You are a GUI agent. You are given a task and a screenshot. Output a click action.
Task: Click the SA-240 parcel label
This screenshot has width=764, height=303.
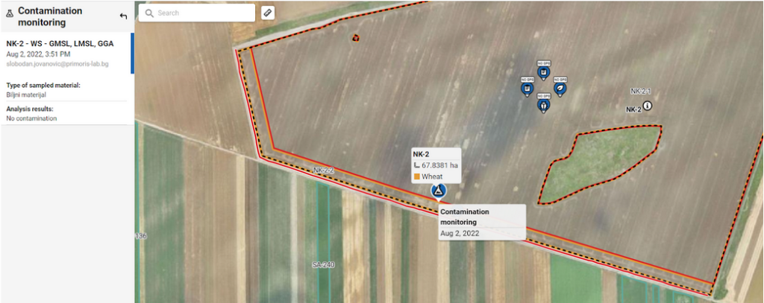coord(324,265)
